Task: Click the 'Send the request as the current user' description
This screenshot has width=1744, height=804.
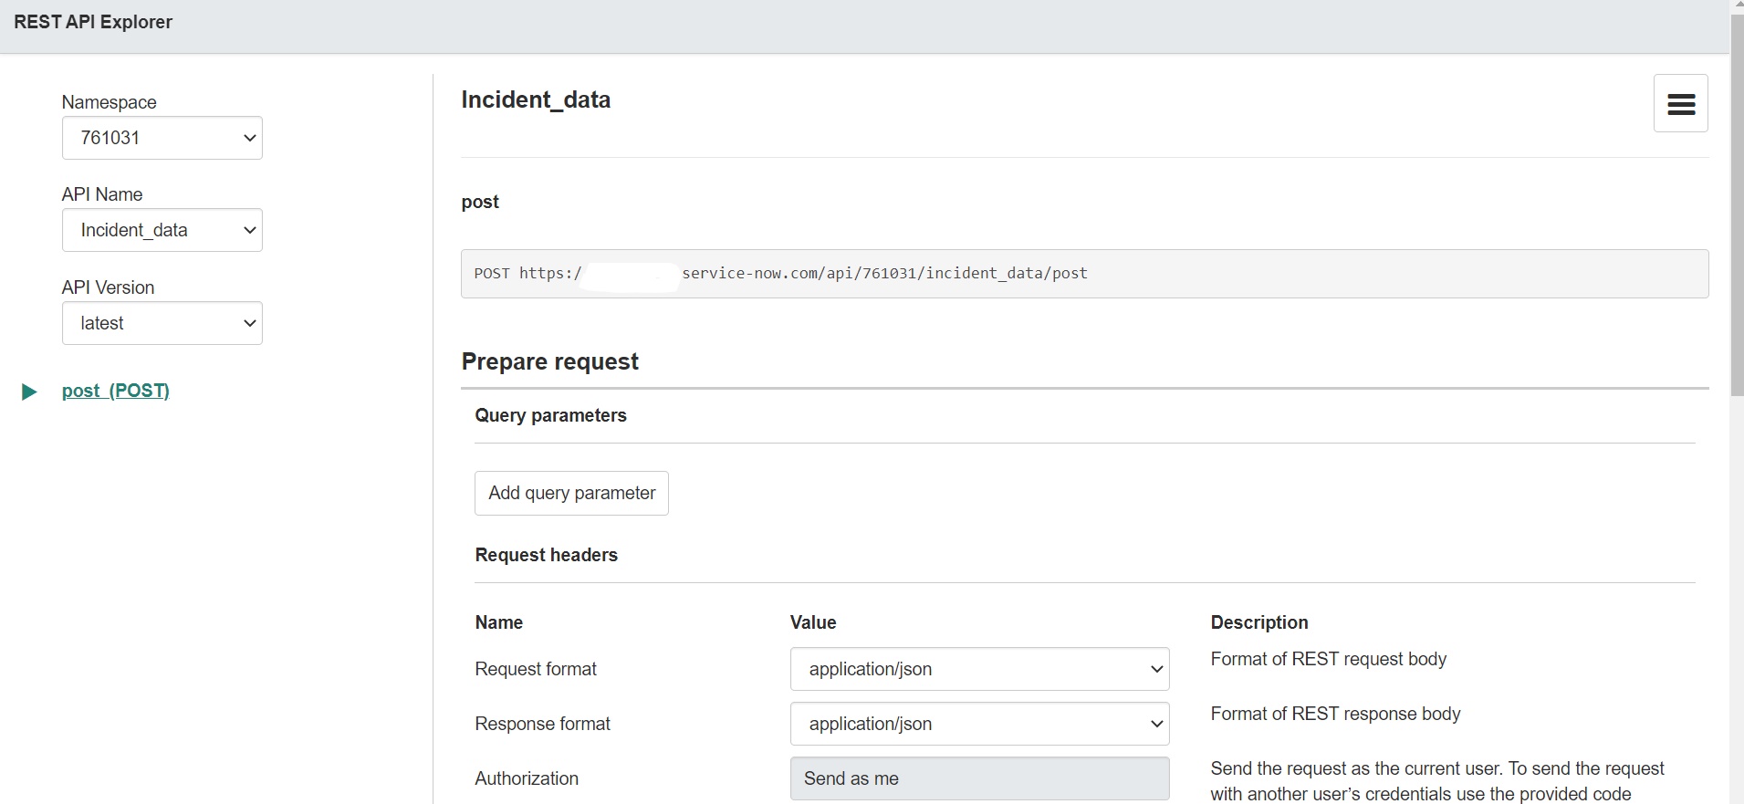Action: coord(1437,781)
